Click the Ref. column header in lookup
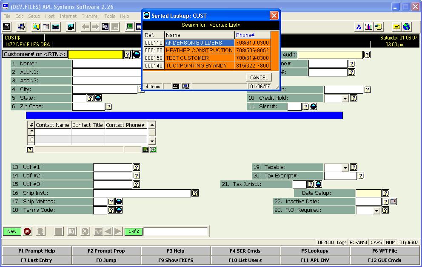 [154, 35]
